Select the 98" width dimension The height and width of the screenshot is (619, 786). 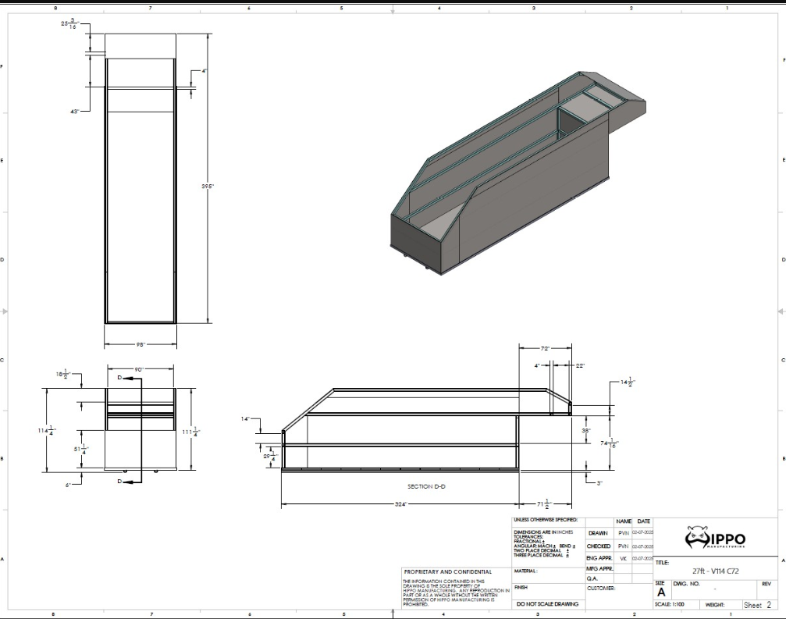[141, 343]
